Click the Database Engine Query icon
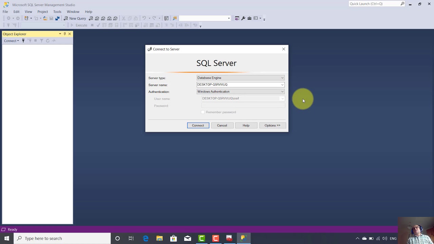 click(91, 18)
